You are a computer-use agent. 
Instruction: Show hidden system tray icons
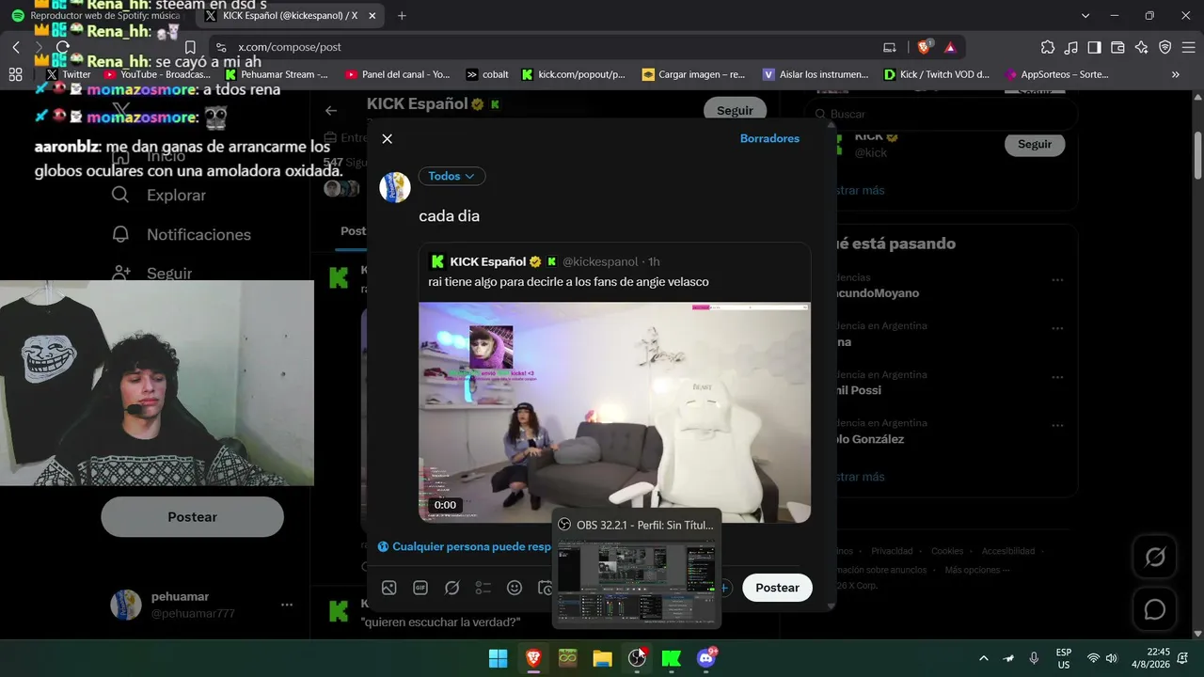pos(984,658)
